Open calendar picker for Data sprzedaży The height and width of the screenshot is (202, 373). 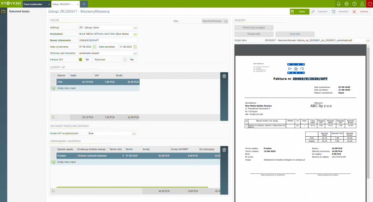(135, 47)
